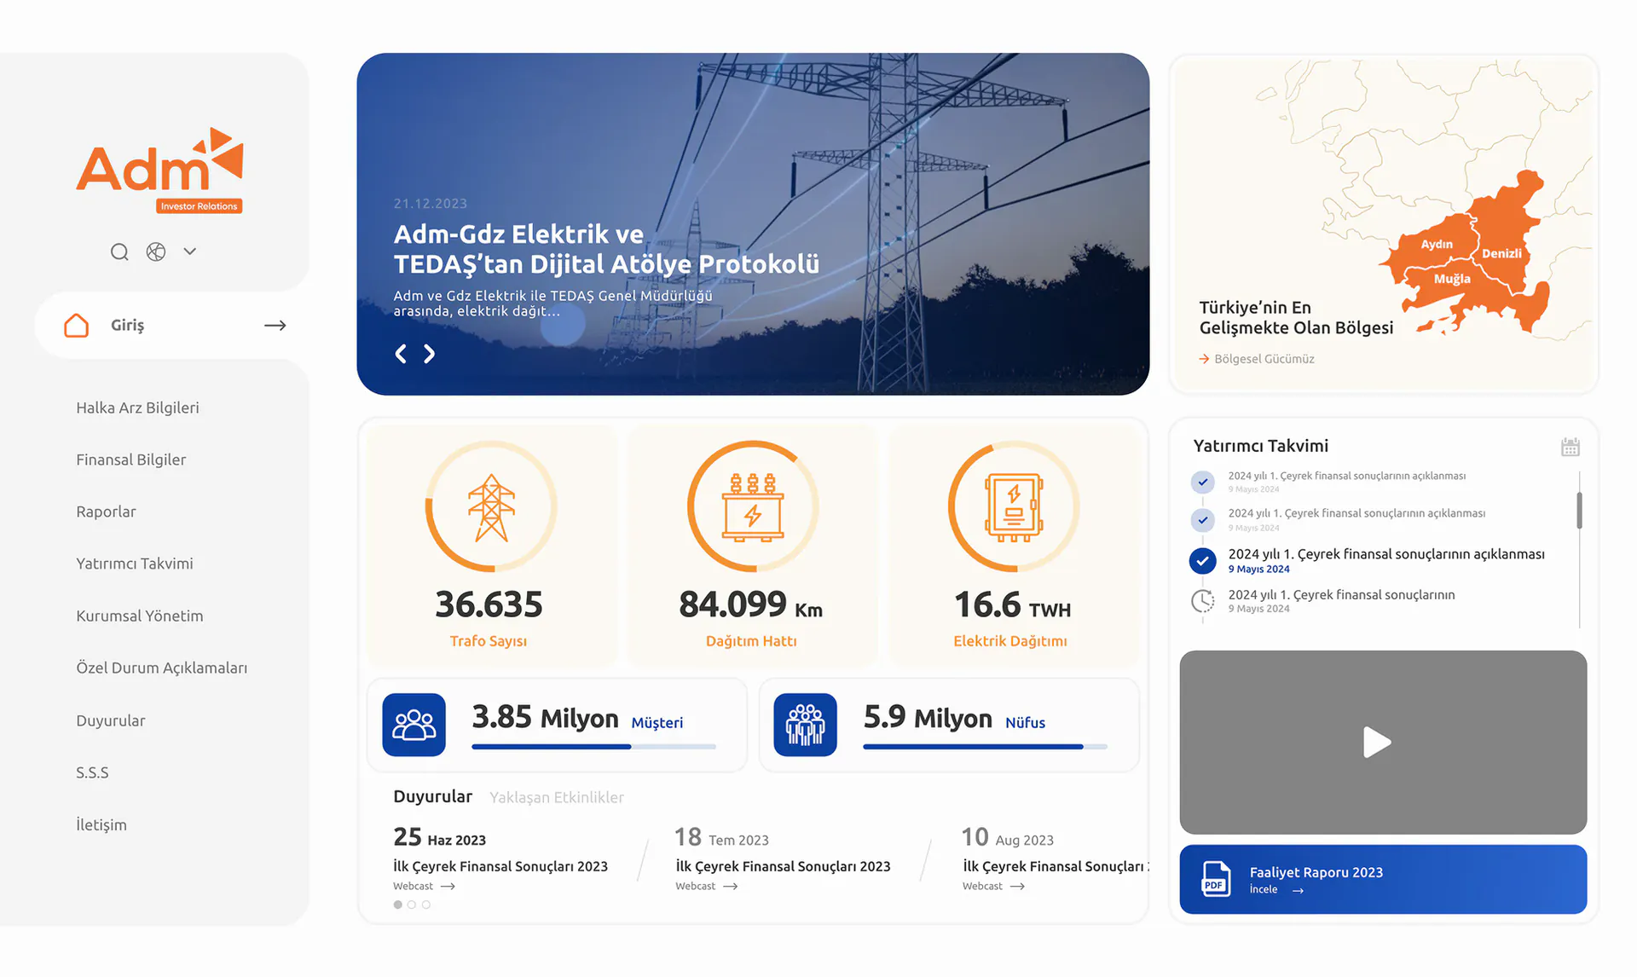This screenshot has height=977, width=1637.
Task: Select Denizli region on map
Action: click(x=1501, y=253)
